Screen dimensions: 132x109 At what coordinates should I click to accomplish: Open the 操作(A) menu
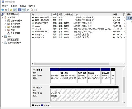(14, 6)
